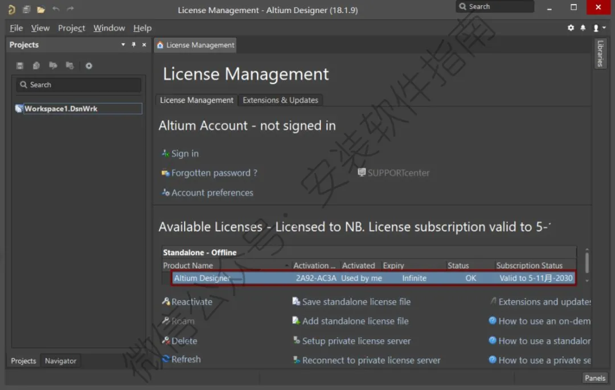Screen dimensions: 615x390
Task: Open the Help menu
Action: [x=142, y=28]
